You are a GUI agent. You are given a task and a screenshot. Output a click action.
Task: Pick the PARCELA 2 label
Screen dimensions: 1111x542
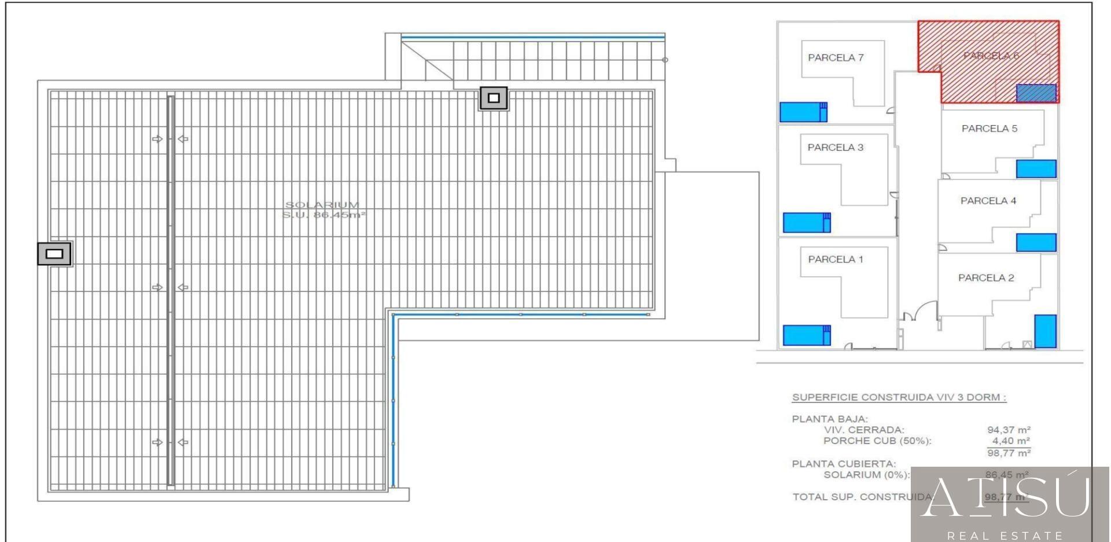(x=986, y=278)
